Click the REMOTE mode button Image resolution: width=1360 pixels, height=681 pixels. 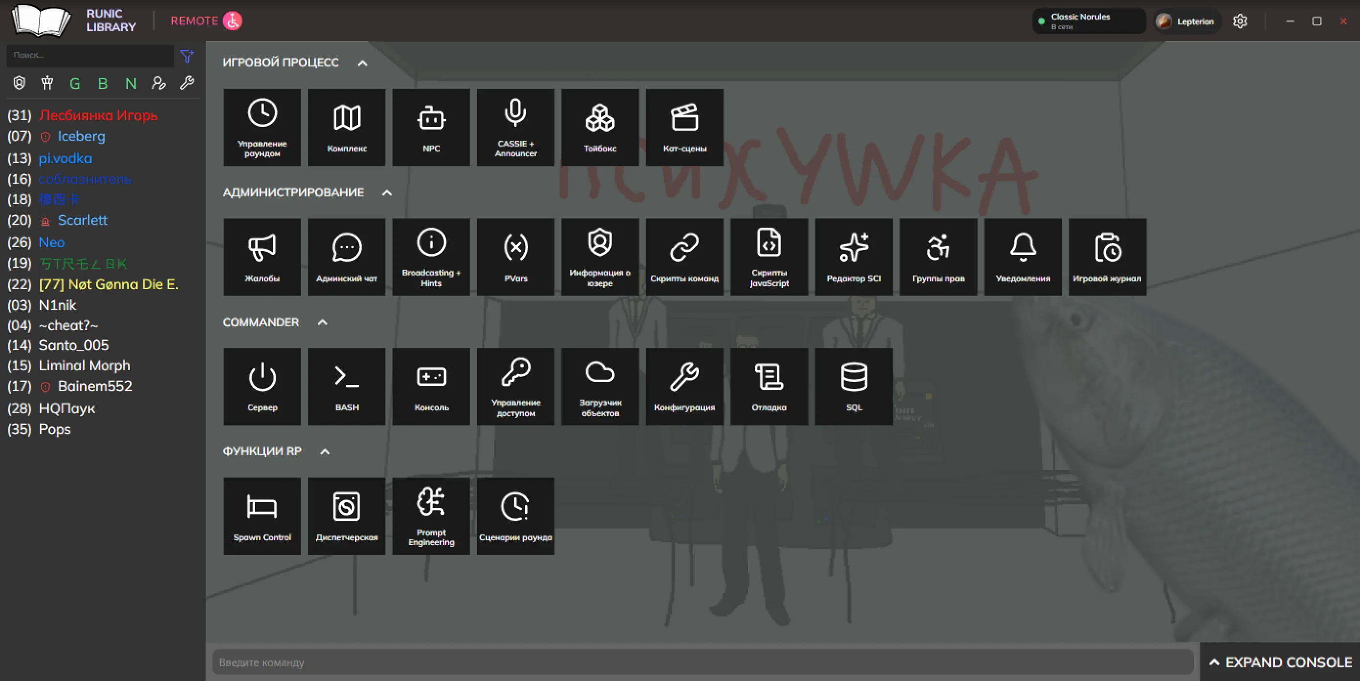[x=206, y=21]
